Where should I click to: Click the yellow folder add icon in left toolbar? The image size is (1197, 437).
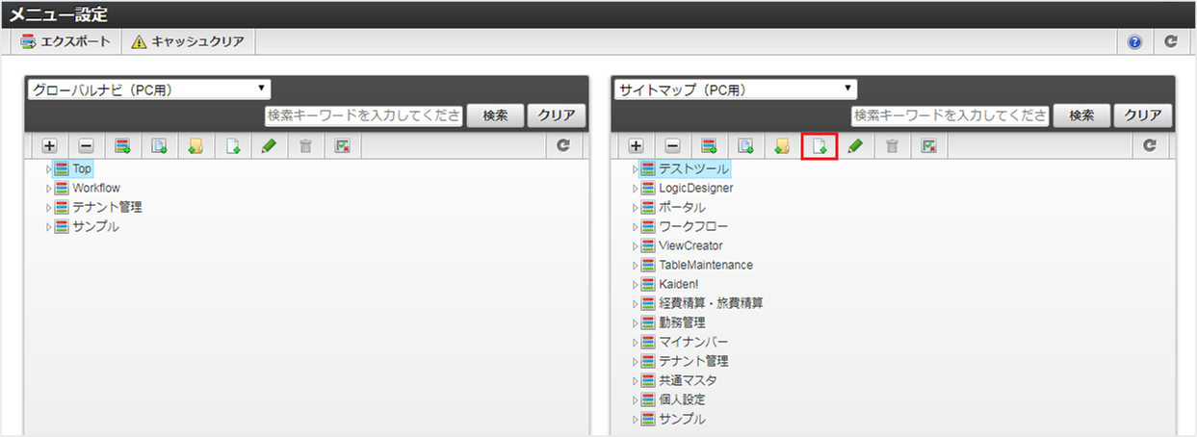[195, 146]
